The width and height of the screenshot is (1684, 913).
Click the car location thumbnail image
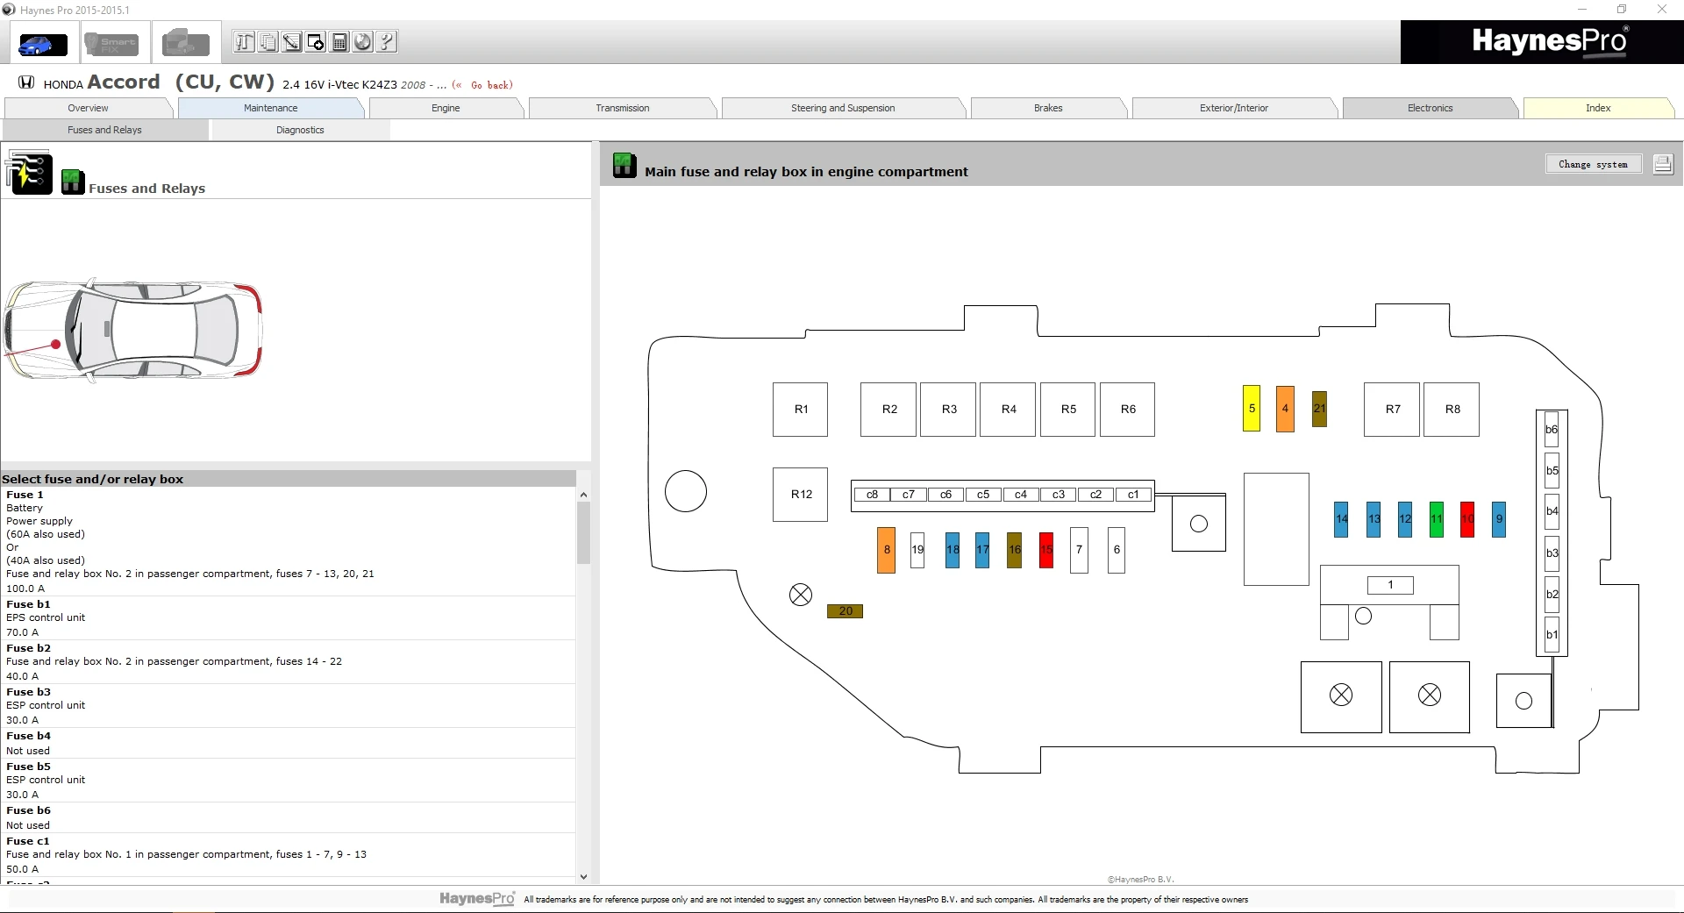(x=133, y=330)
